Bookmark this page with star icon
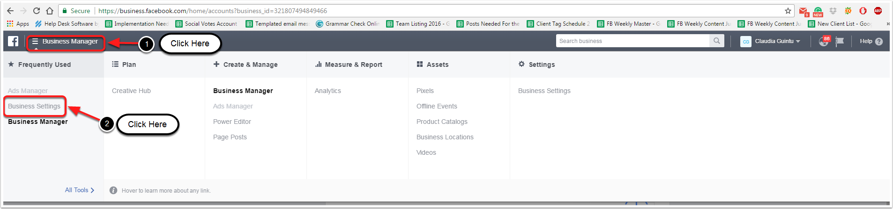The image size is (893, 209). [788, 11]
